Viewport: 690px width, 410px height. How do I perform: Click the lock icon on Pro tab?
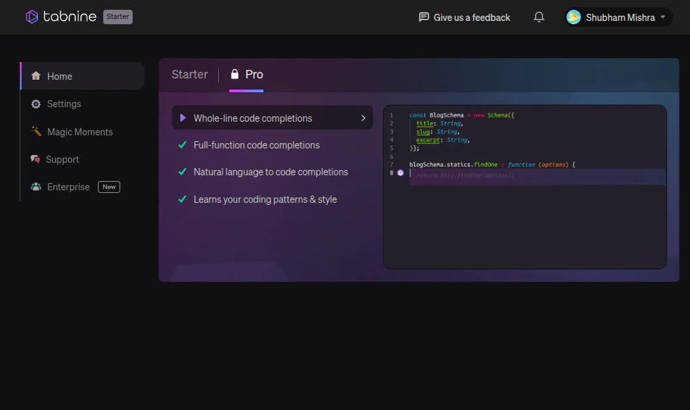(235, 74)
